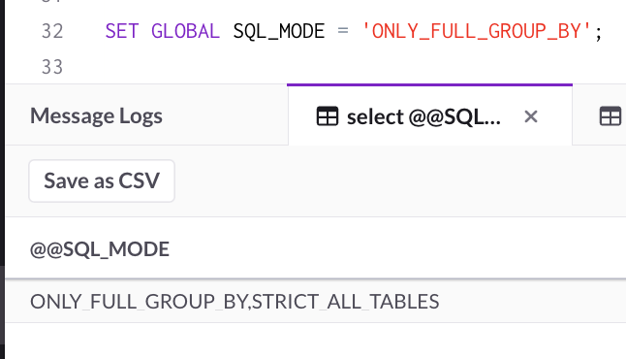Click the SQL_MODE identifier in the editor
The image size is (626, 359).
click(x=279, y=31)
